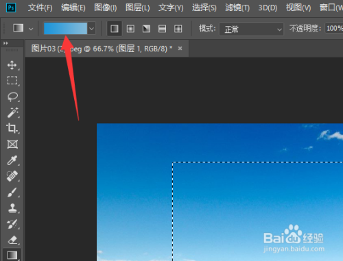Select the Eyedropper tool
The height and width of the screenshot is (261, 343).
pos(12,160)
